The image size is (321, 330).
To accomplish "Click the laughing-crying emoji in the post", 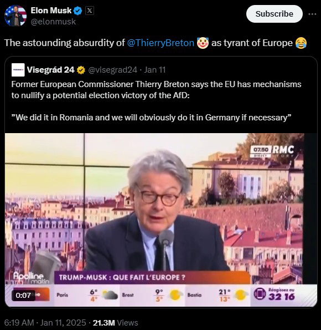I will 301,43.
